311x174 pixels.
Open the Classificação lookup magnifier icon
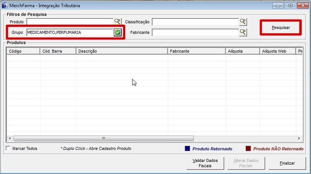pos(243,22)
